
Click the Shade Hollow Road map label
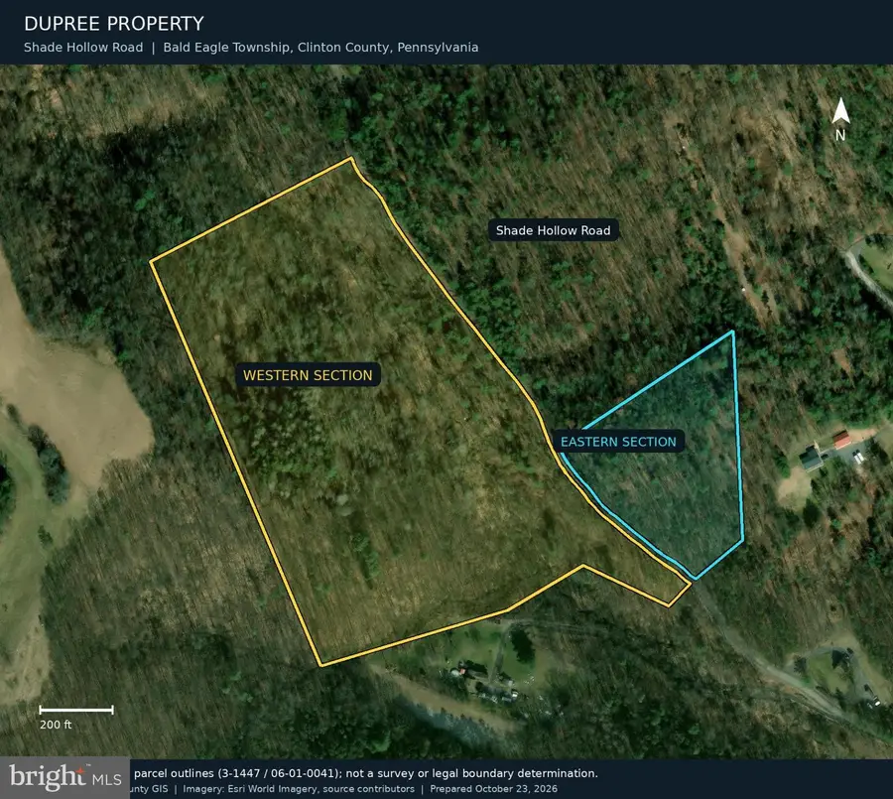click(553, 230)
